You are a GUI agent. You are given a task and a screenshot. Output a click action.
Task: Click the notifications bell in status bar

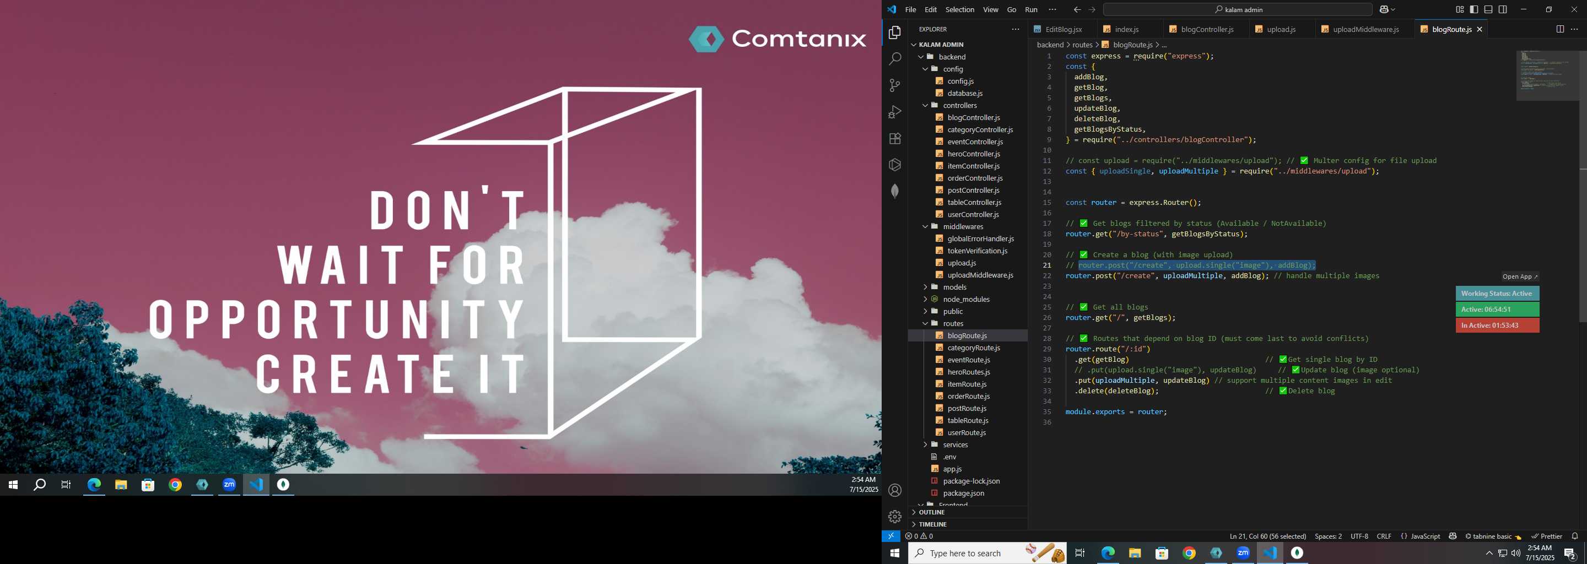point(1575,536)
